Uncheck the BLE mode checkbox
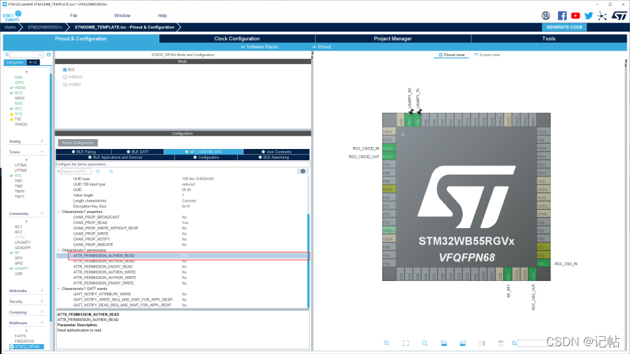Viewport: 630px width, 354px height. tap(65, 70)
